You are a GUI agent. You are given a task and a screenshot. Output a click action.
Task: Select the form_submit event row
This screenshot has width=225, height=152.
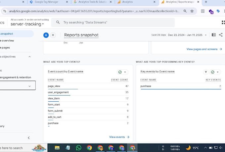(88, 111)
